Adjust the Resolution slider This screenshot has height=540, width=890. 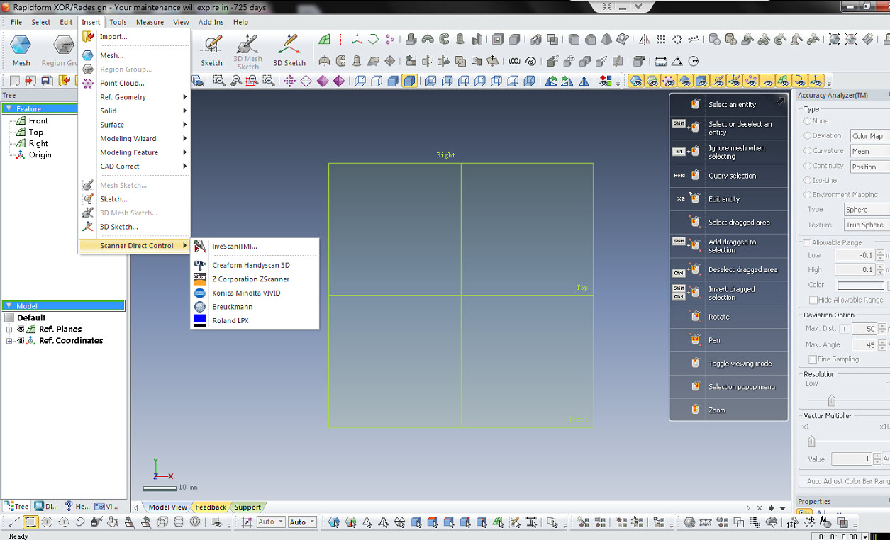831,400
